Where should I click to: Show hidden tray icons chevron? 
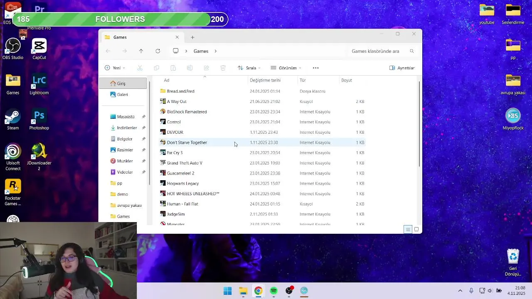460,291
